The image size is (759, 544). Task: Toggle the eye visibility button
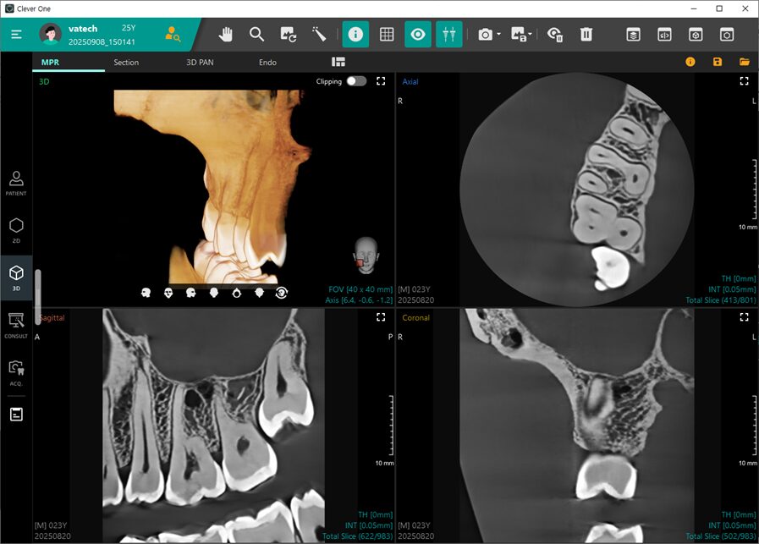click(x=417, y=35)
